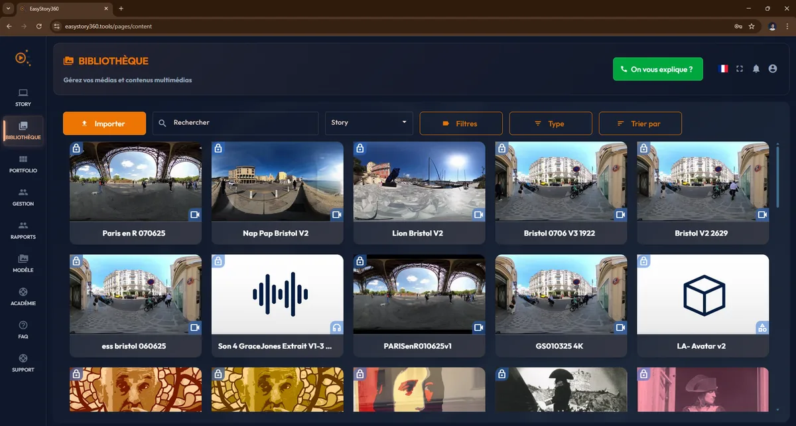Image resolution: width=796 pixels, height=426 pixels.
Task: Focus the Rechercher search field
Action: tap(235, 123)
